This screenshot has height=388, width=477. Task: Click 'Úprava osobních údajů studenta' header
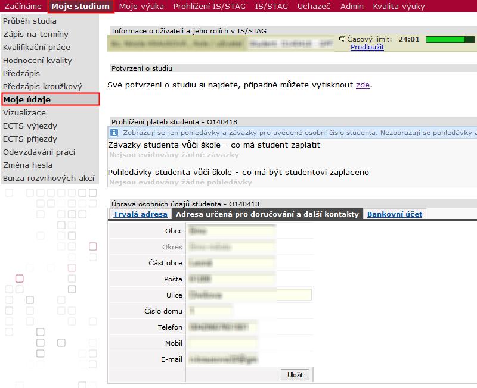point(185,204)
